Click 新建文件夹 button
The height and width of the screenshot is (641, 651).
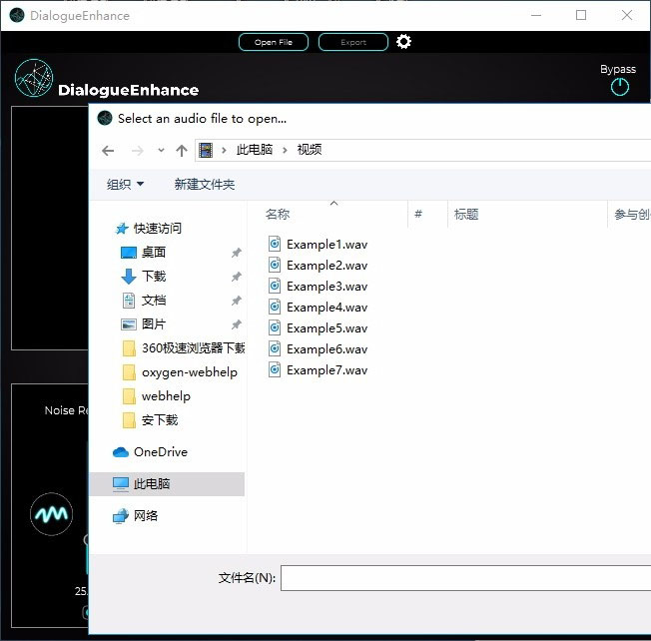[205, 184]
